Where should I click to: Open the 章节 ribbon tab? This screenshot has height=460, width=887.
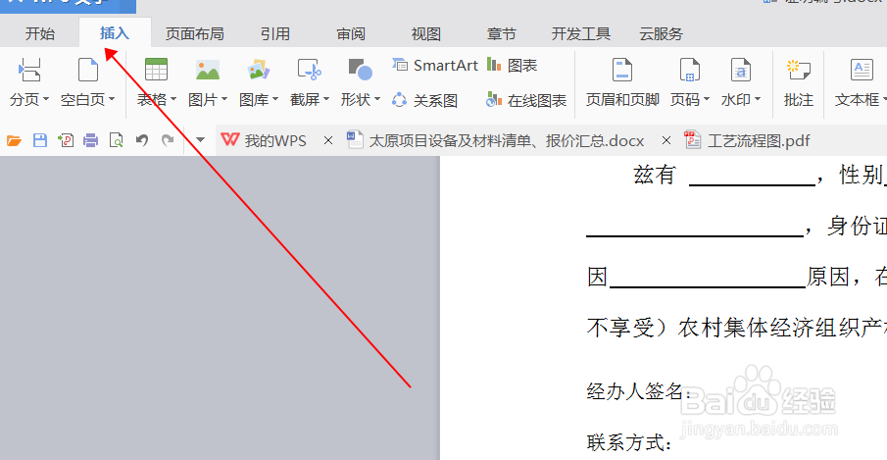(502, 34)
